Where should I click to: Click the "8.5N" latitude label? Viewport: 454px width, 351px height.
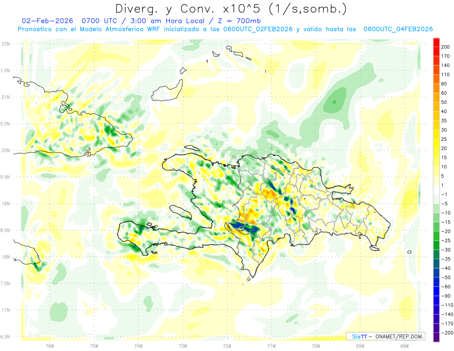coord(6,230)
